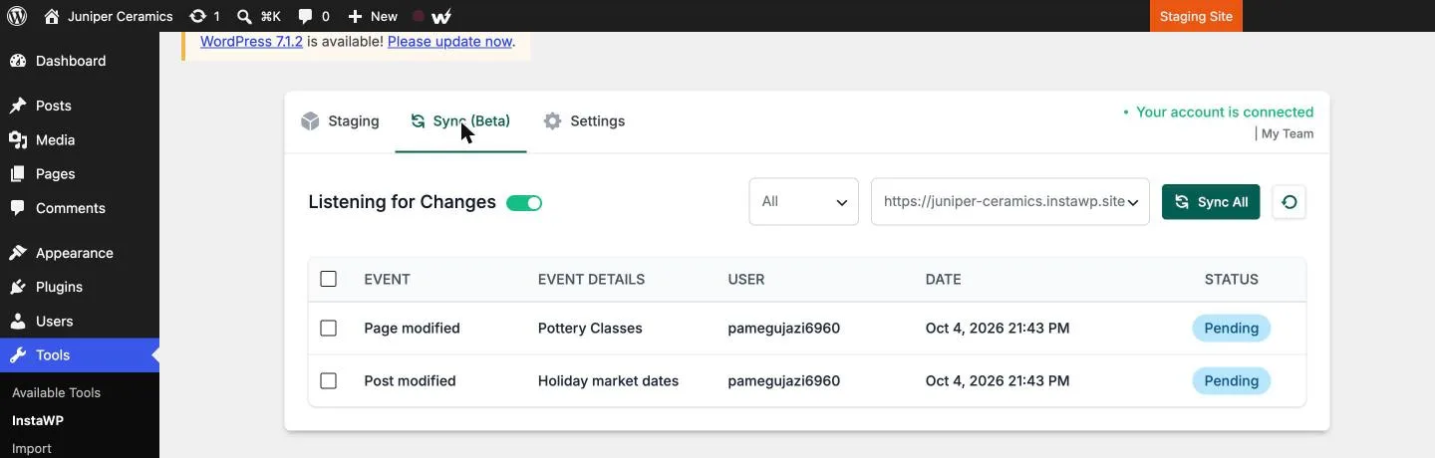Click the Sync All button
Image resolution: width=1435 pixels, height=458 pixels.
tap(1211, 202)
